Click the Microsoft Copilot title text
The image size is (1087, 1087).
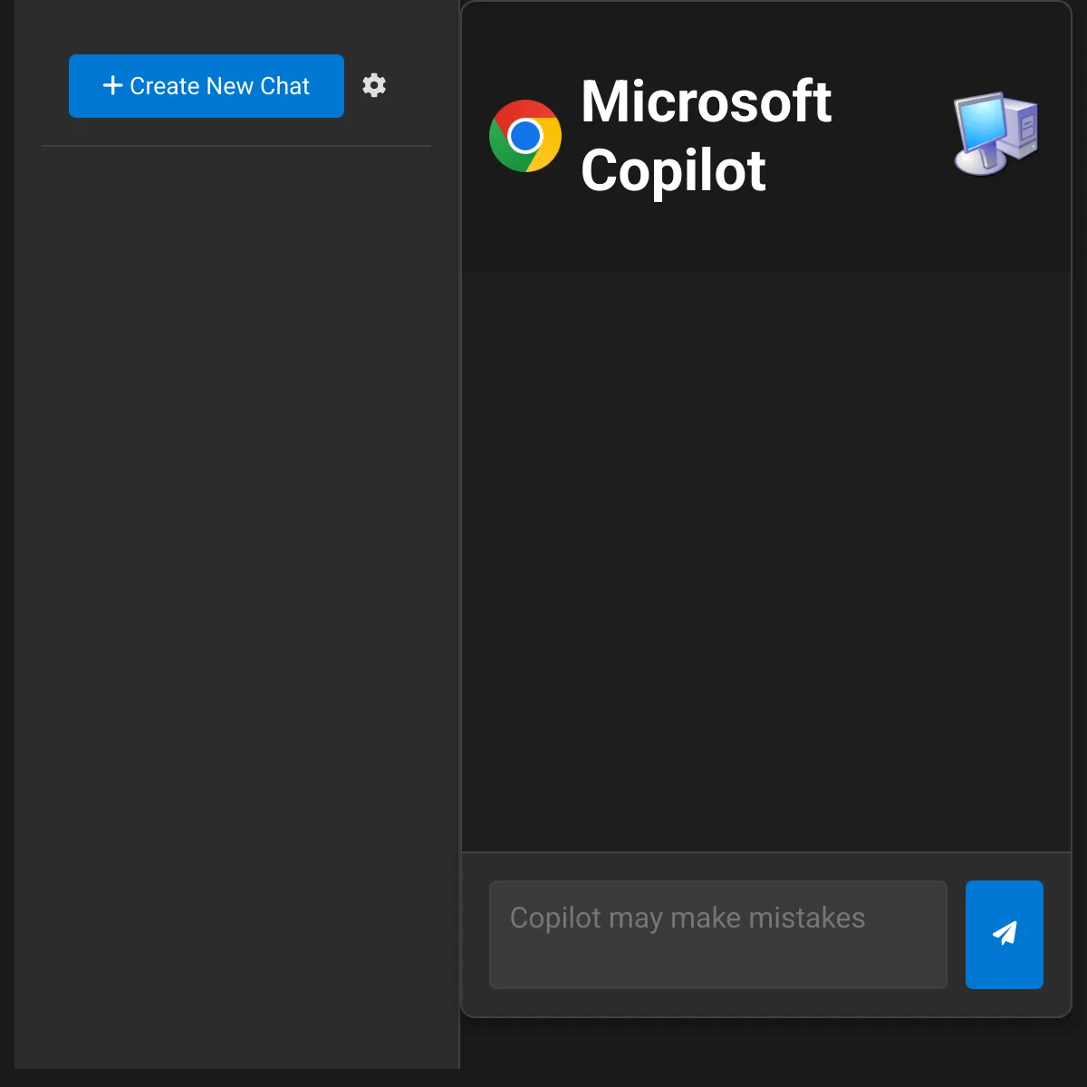point(707,136)
